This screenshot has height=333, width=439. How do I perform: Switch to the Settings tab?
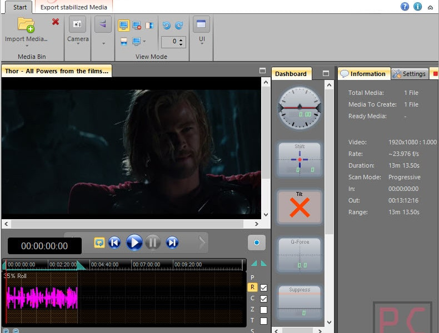tap(410, 74)
